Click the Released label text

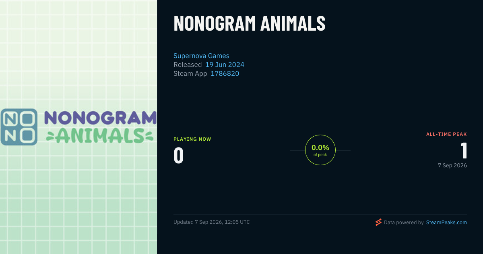pyautogui.click(x=188, y=65)
